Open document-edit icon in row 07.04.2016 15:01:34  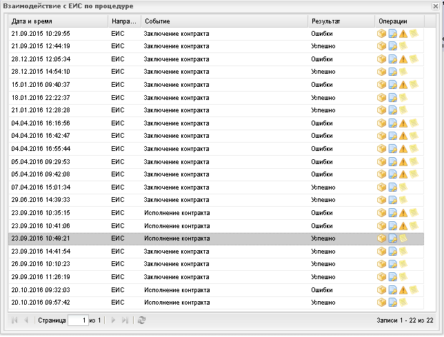tap(392, 187)
